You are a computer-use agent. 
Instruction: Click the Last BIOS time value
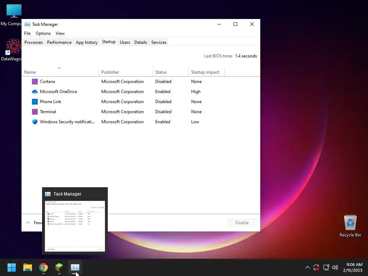point(246,56)
